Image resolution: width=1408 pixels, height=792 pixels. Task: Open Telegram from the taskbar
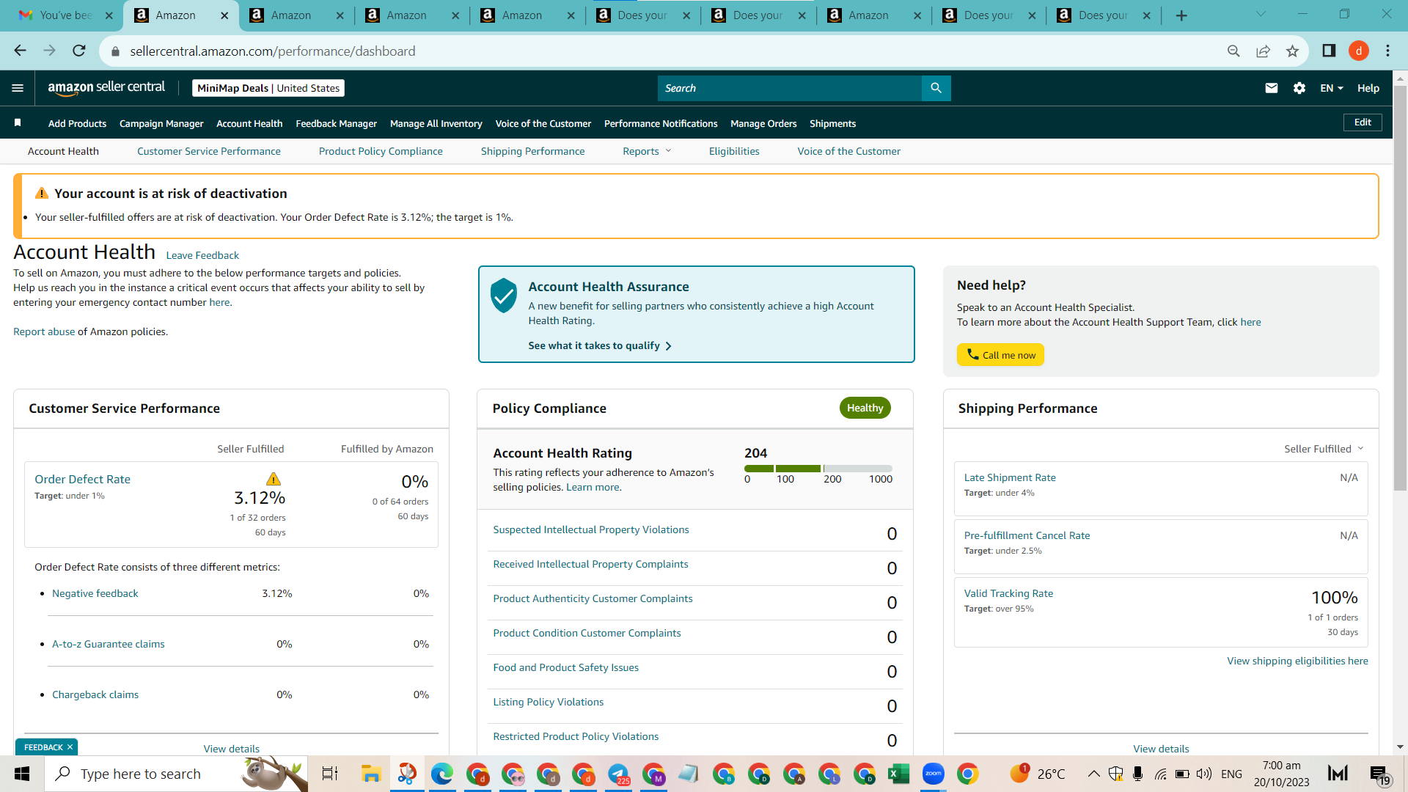click(x=619, y=774)
